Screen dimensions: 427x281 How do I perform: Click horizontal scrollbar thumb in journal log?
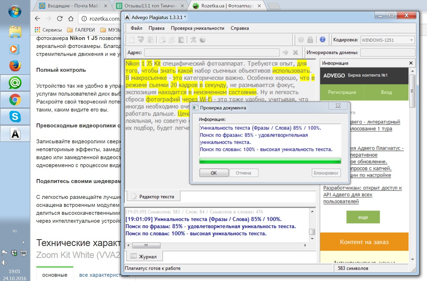coord(146,245)
